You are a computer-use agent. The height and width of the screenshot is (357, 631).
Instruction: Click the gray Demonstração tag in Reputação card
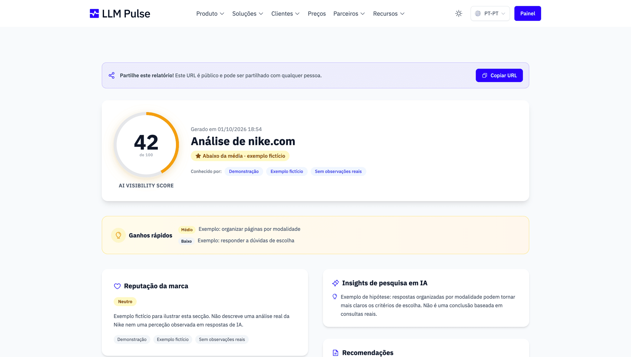[x=132, y=340]
